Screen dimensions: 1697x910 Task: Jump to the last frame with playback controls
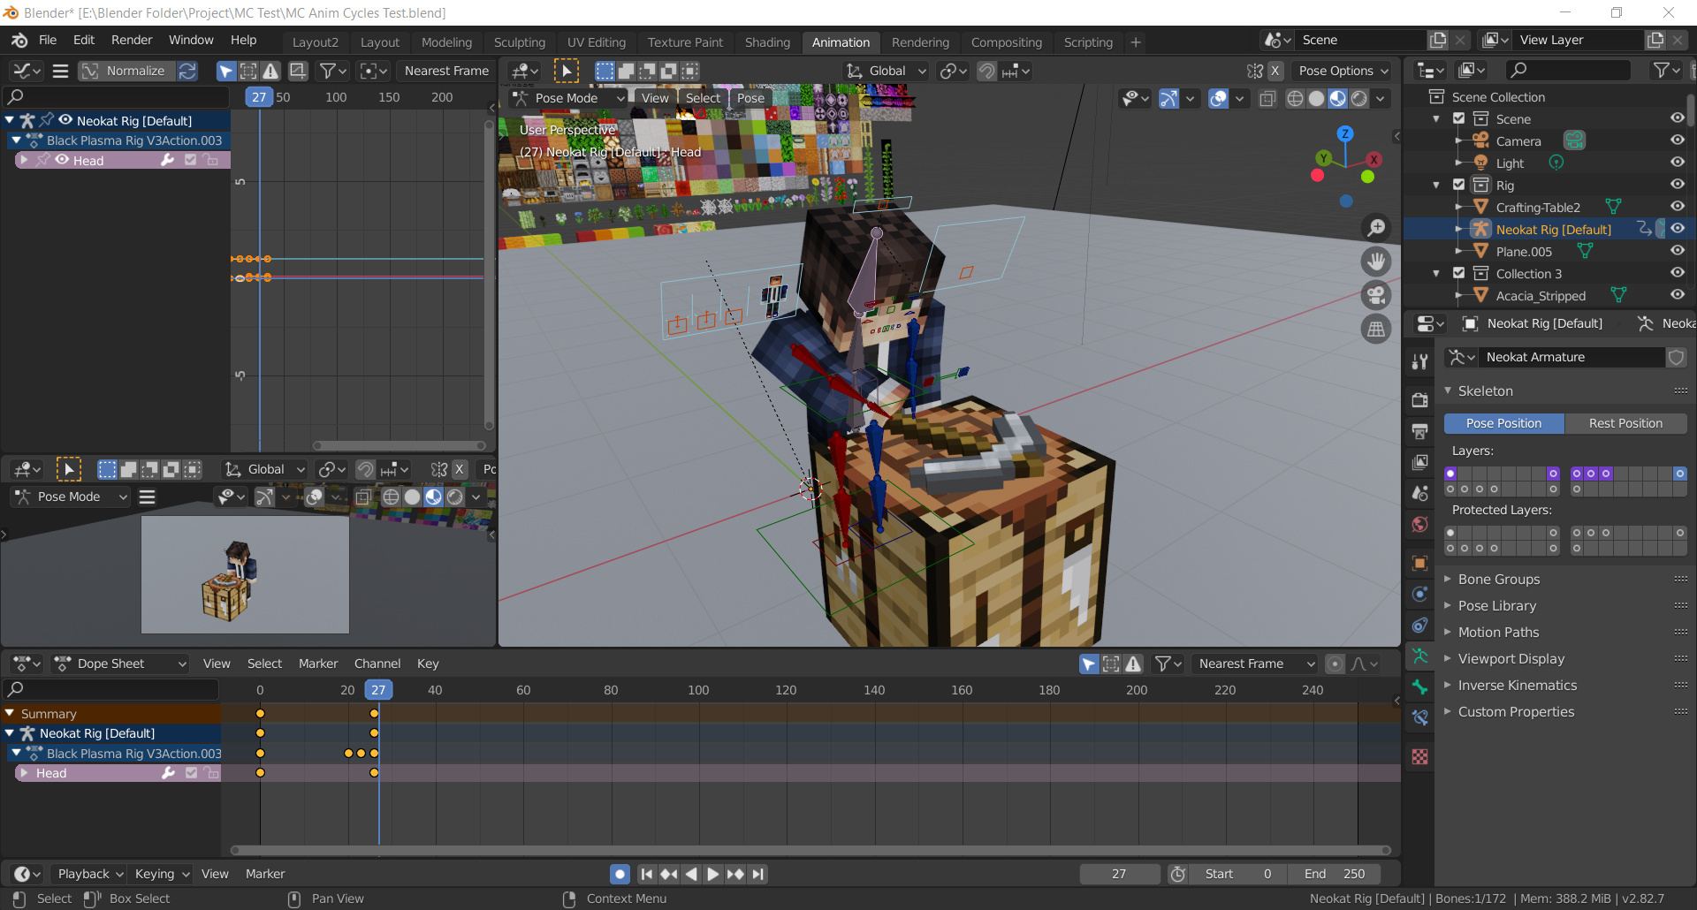758,874
